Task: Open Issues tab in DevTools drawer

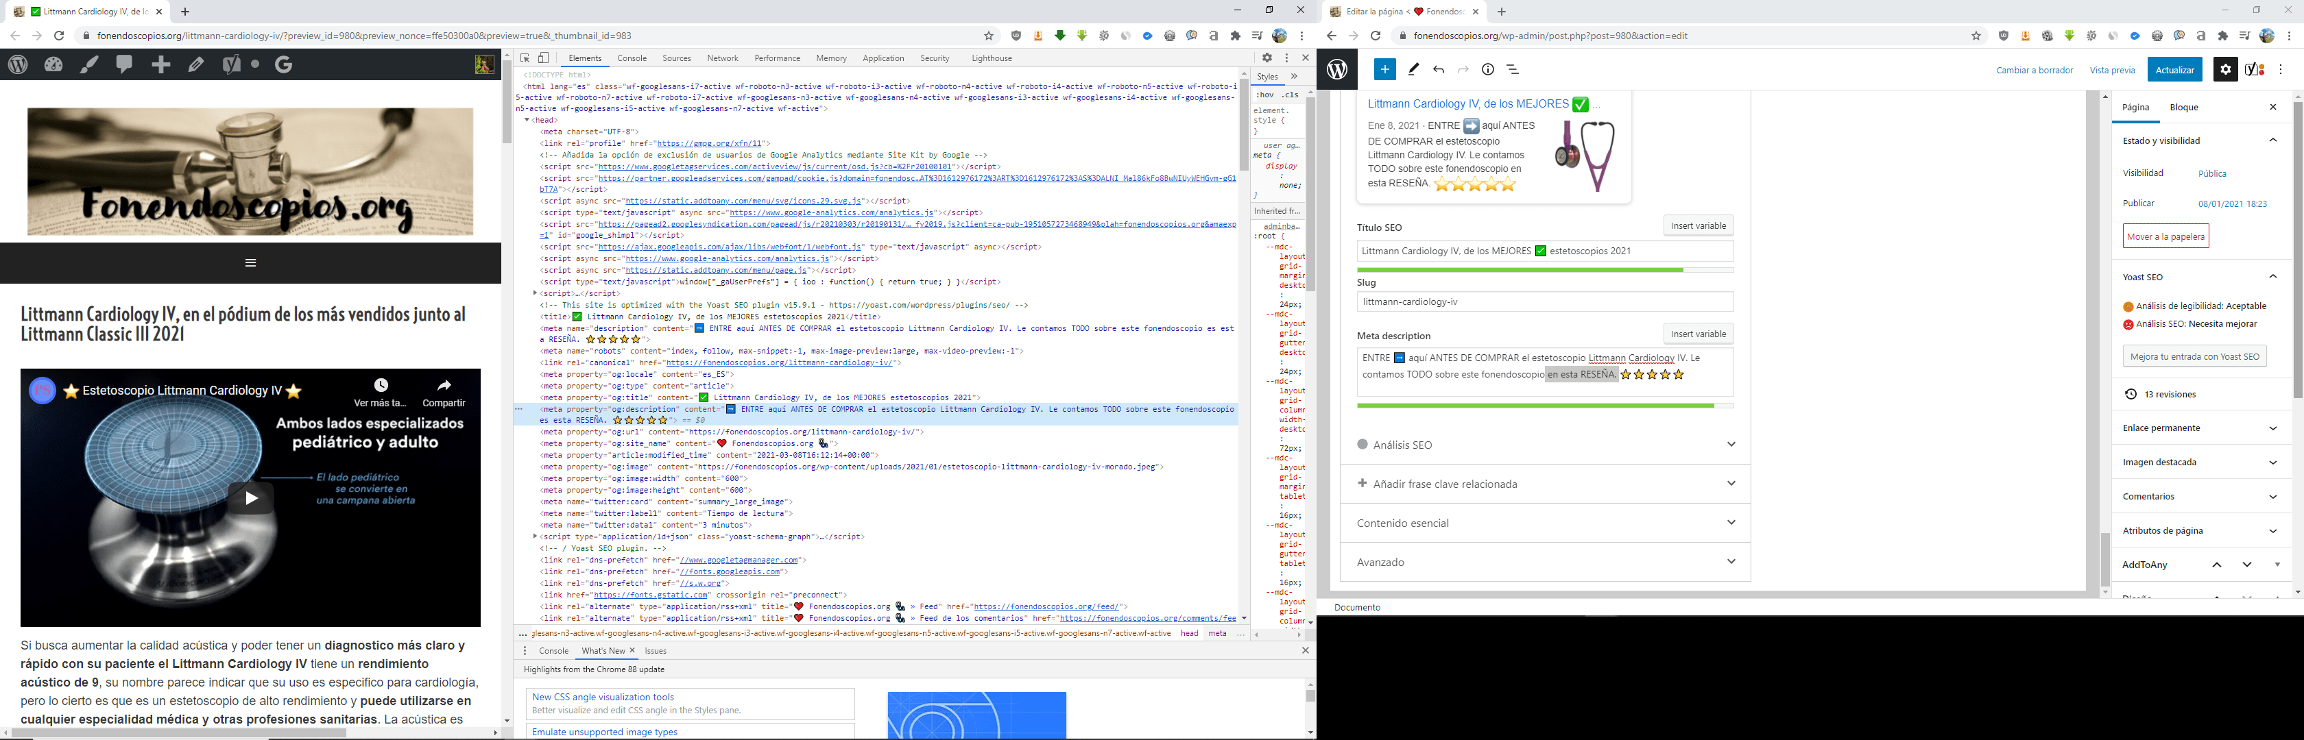Action: tap(656, 651)
